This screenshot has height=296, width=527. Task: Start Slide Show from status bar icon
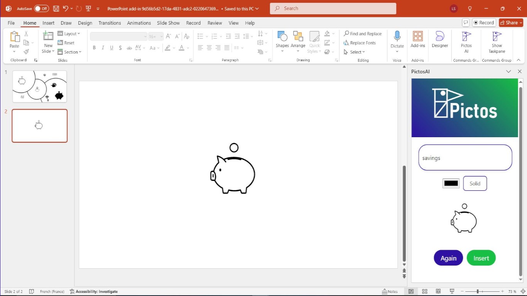coord(452,291)
